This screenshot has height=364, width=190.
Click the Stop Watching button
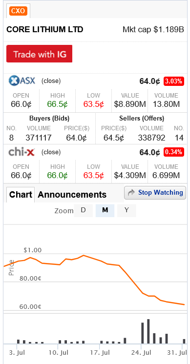(x=155, y=193)
